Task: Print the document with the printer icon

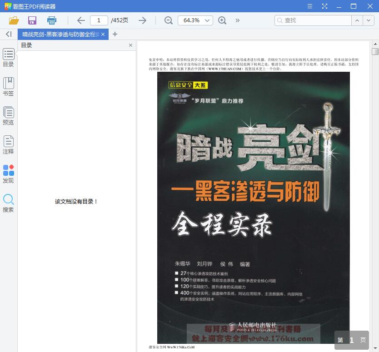Action: (x=52, y=20)
